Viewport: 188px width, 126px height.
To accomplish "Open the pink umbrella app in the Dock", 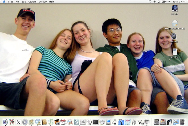I will [128, 122].
